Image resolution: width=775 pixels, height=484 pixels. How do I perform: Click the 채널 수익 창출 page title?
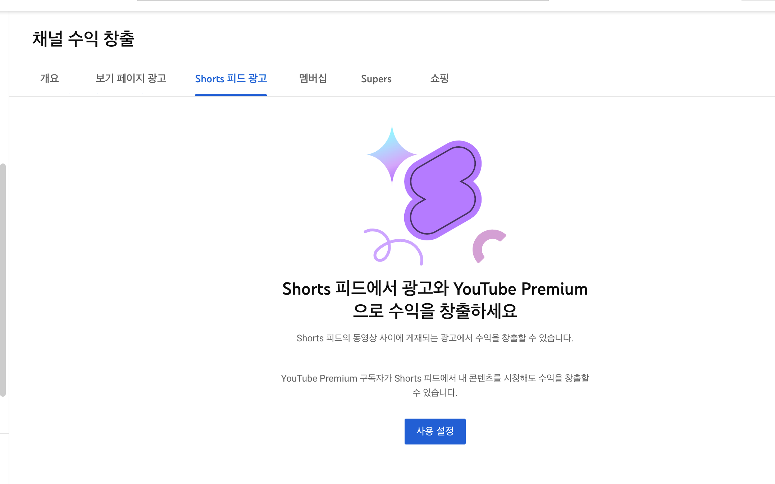point(83,38)
